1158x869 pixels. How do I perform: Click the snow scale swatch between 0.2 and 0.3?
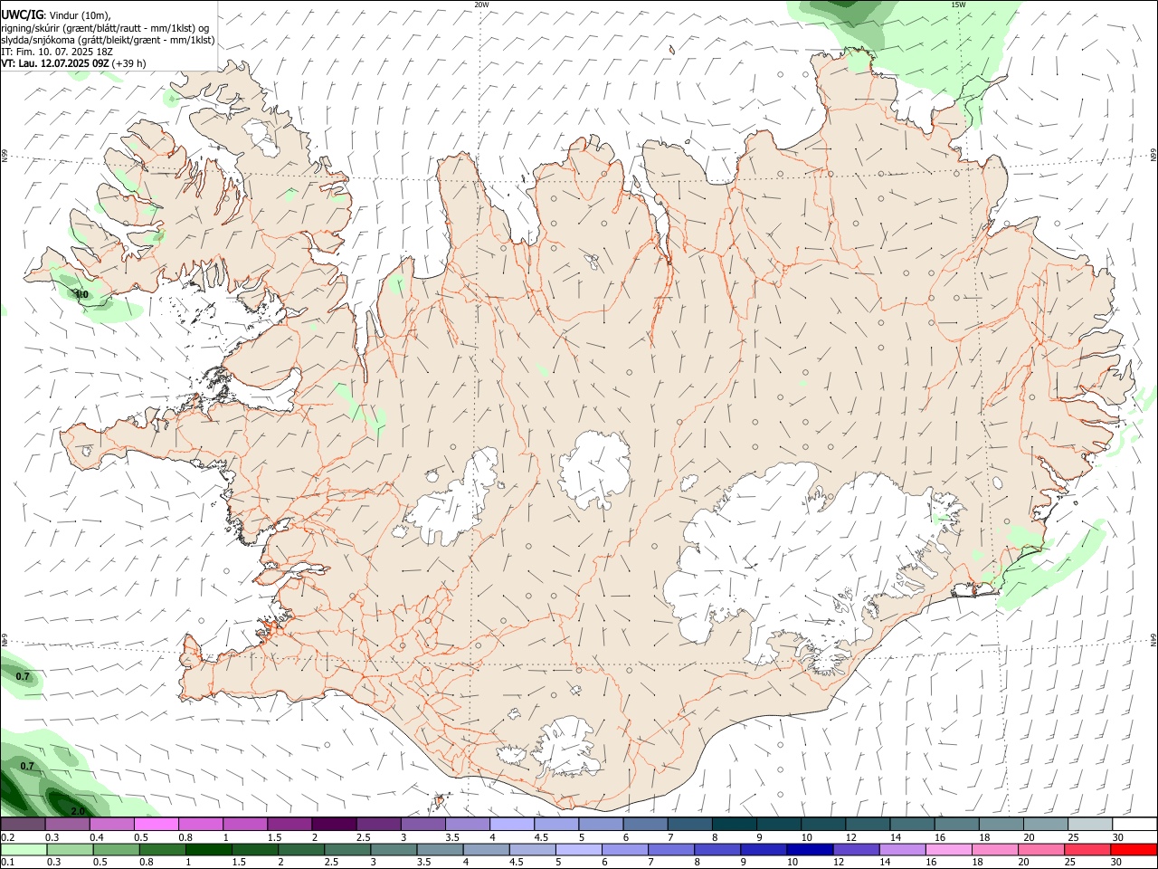pyautogui.click(x=23, y=825)
